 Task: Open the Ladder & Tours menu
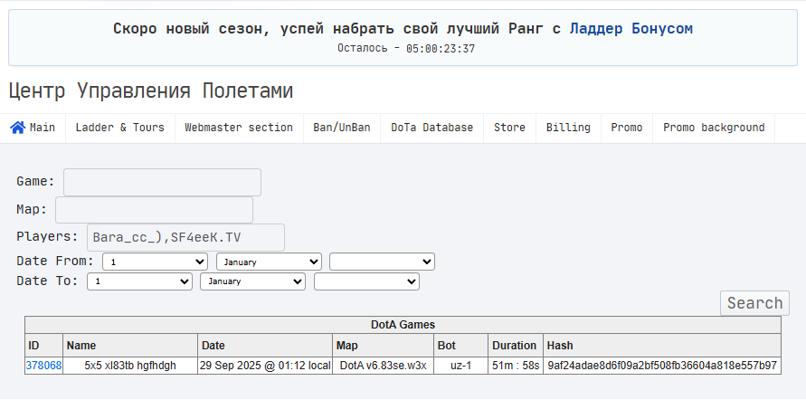tap(119, 128)
